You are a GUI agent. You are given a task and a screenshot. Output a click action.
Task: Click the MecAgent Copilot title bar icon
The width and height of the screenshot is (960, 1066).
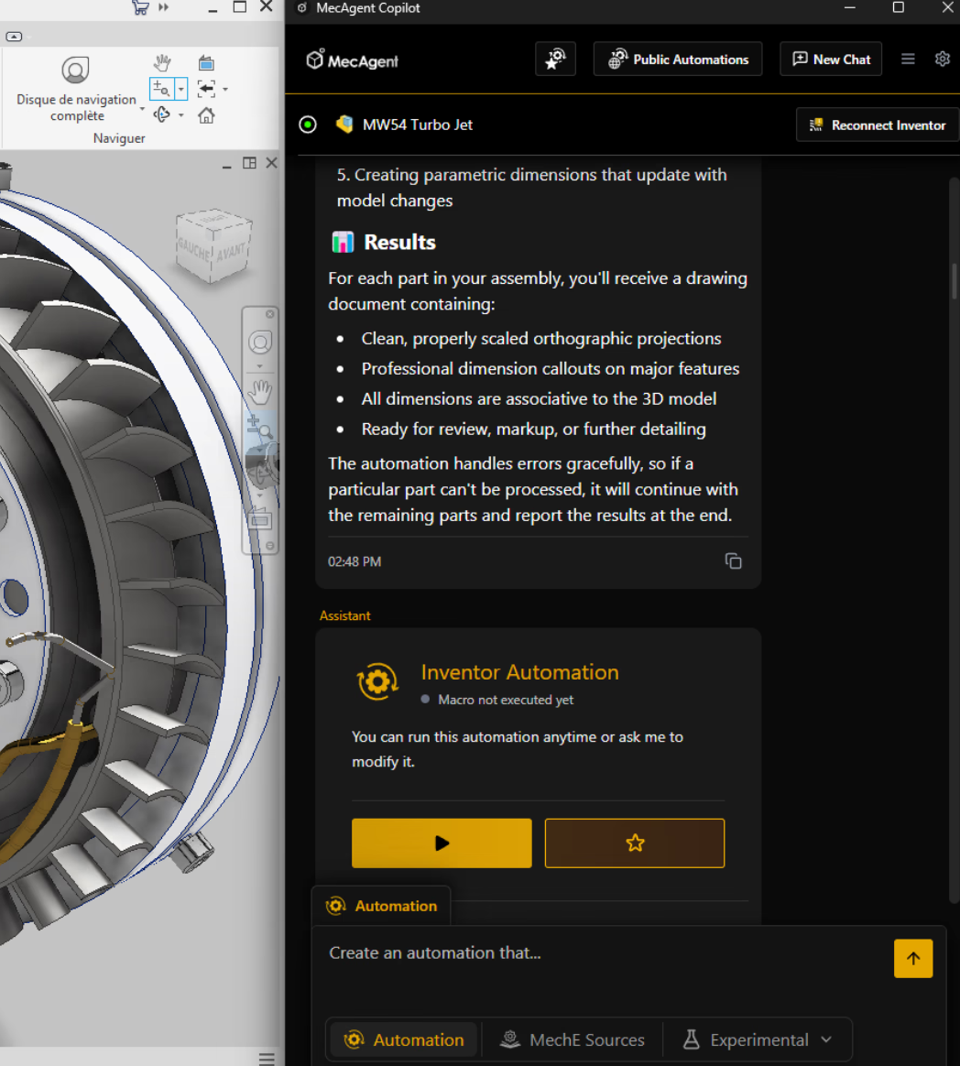(302, 8)
